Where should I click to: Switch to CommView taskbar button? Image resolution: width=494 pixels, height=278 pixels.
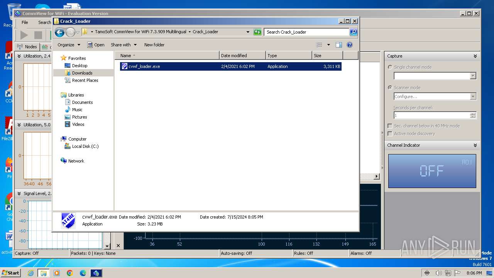coord(96,273)
